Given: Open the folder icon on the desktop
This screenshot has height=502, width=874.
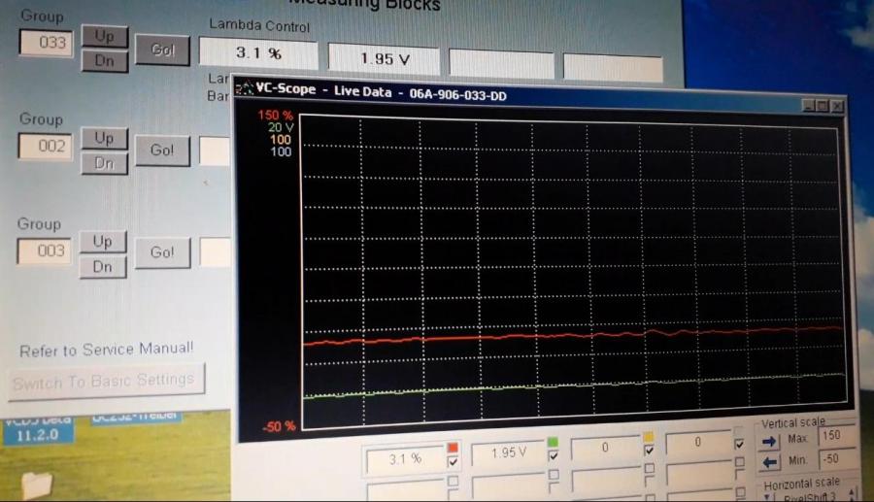Looking at the screenshot, I should click(37, 483).
